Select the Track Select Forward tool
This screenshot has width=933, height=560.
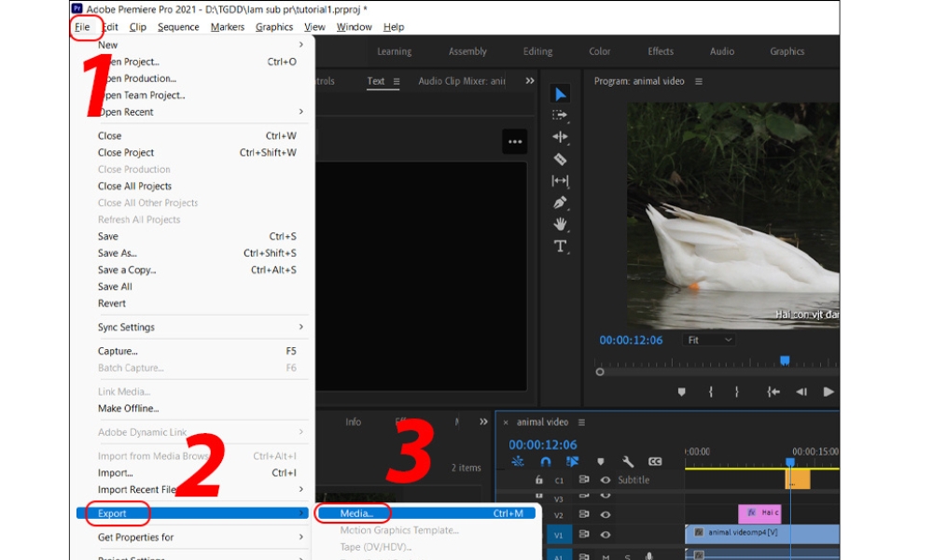[560, 116]
